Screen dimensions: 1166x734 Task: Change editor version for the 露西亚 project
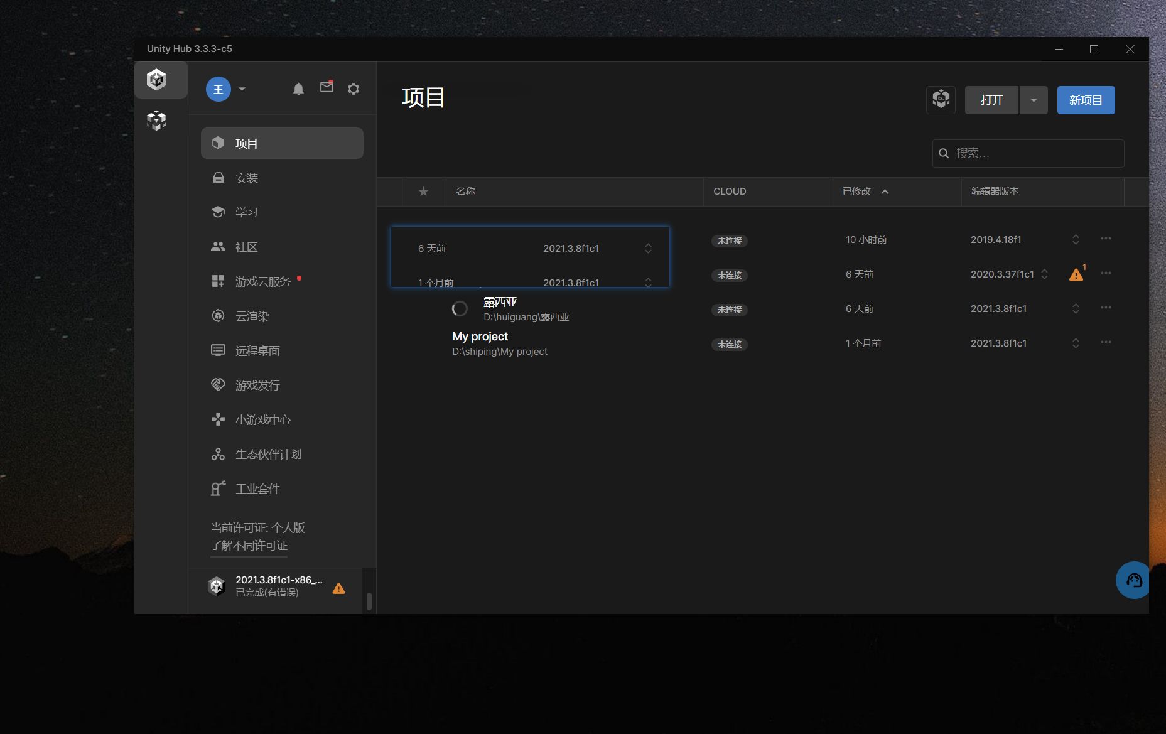point(1076,308)
